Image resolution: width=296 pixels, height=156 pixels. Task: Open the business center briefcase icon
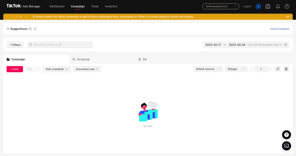click(268, 6)
